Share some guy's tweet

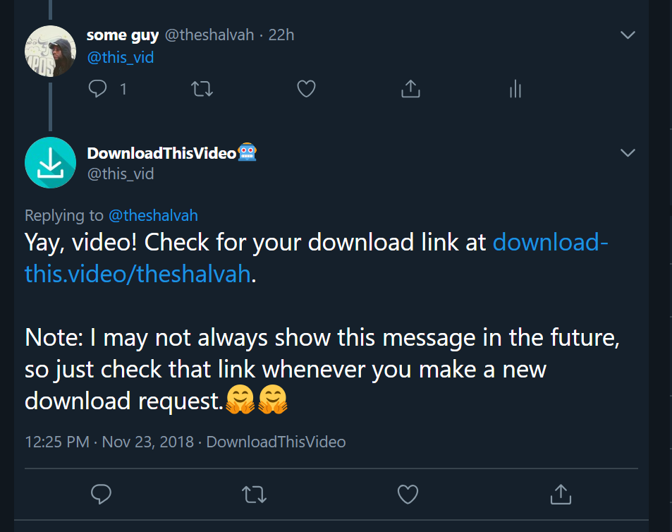point(410,89)
